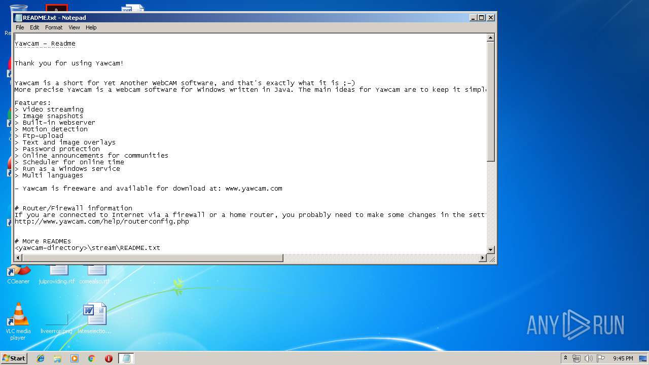Click the network tray icon
This screenshot has height=365, width=649.
(x=576, y=358)
